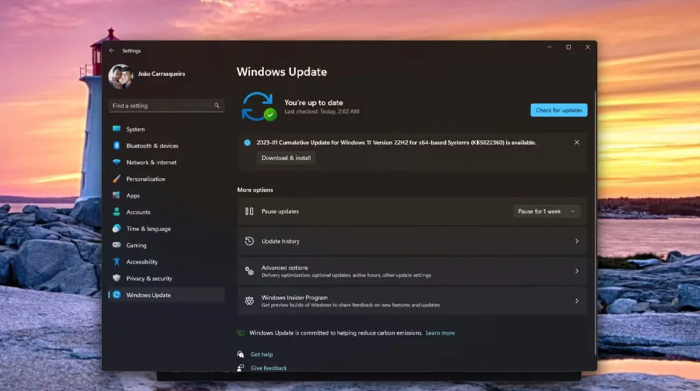Click the Update history clock icon
This screenshot has height=391, width=700.
point(249,241)
